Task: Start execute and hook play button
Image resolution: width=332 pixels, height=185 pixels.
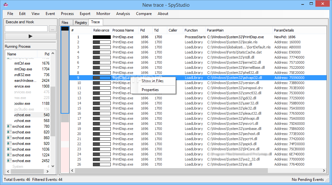Action: click(31, 36)
